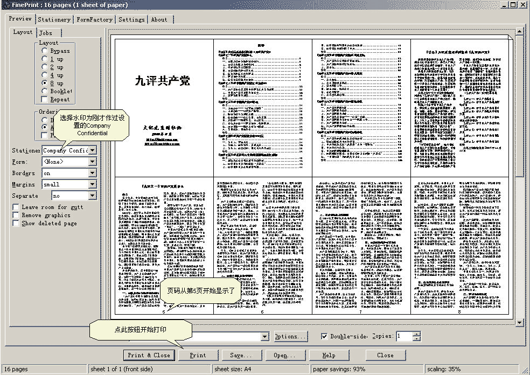
Task: Enable Remove graphics option
Action: pyautogui.click(x=16, y=215)
